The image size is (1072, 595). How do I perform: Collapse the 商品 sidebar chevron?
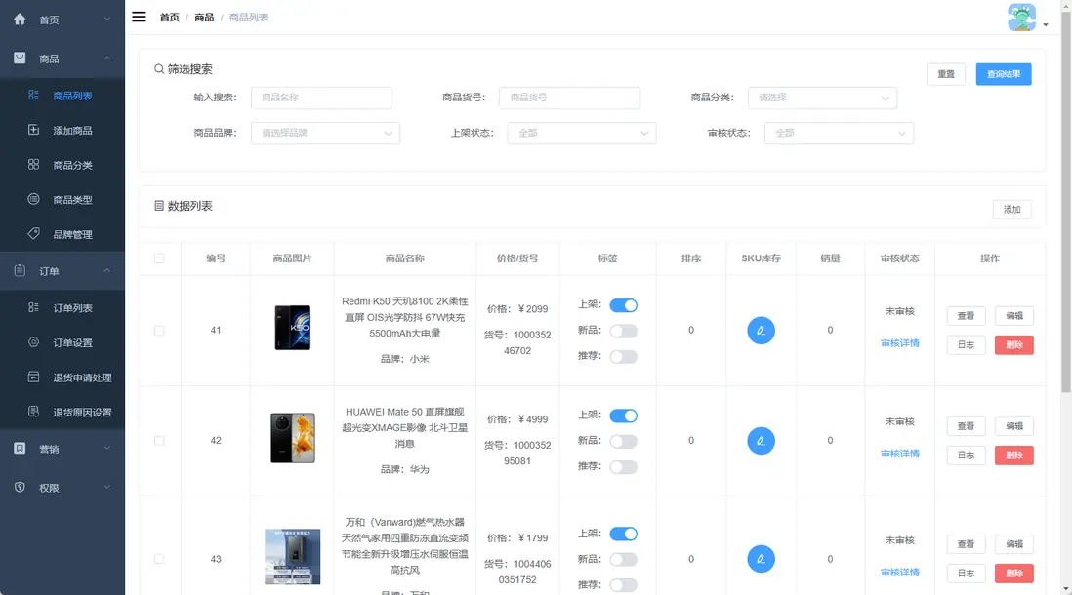pos(106,59)
